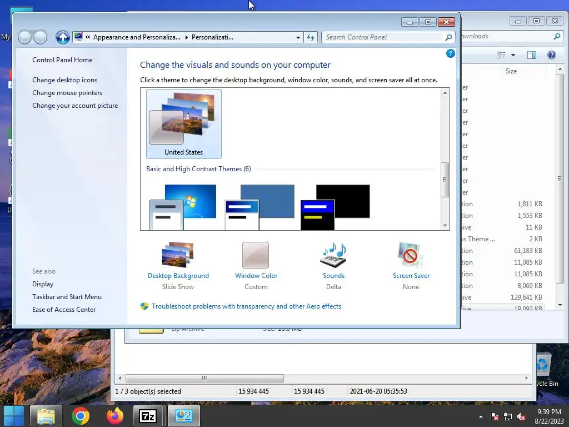
Task: Show hidden tray icons arrow
Action: pyautogui.click(x=481, y=416)
